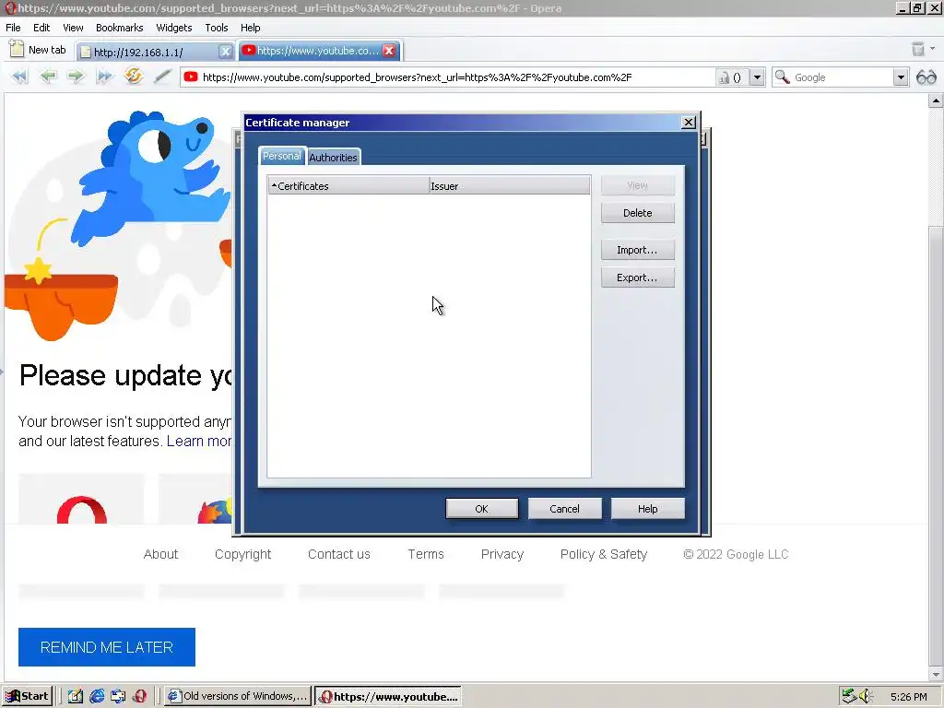The height and width of the screenshot is (708, 944).
Task: Open the Tools menu
Action: (x=216, y=28)
